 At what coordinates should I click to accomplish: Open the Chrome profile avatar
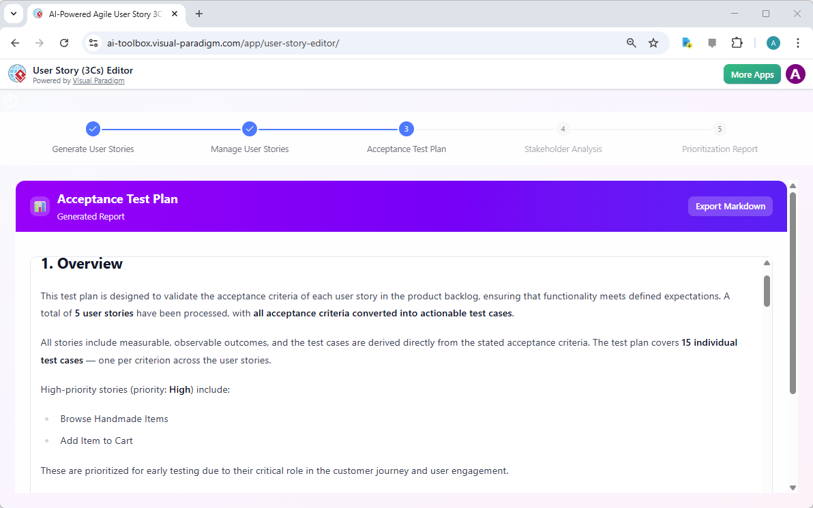[773, 42]
